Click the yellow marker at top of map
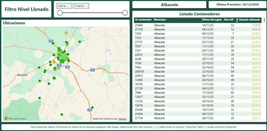267x131 pixels. point(66,33)
